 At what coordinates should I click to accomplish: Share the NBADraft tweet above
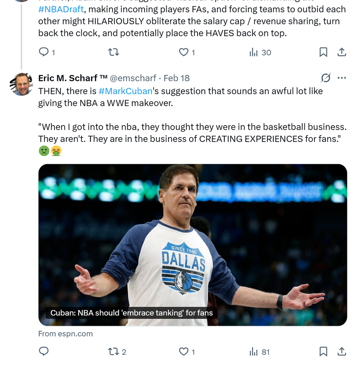point(341,52)
